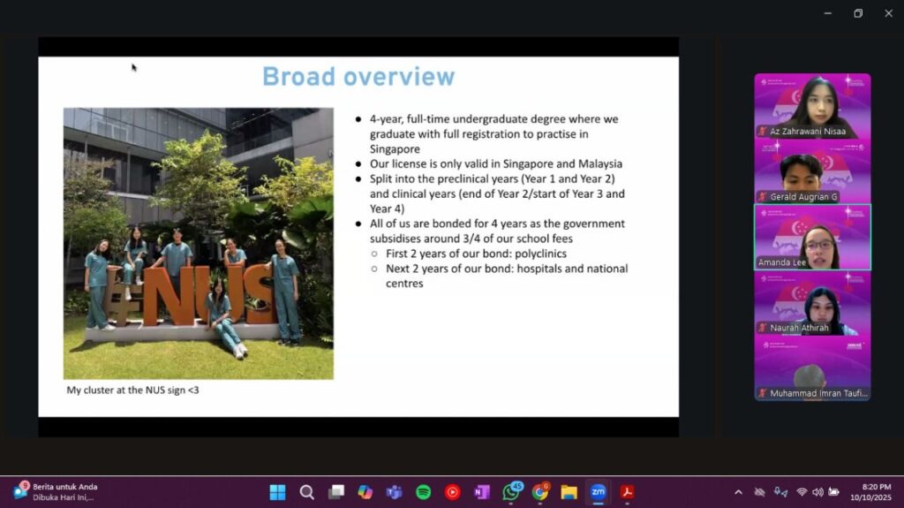Select Naurah Athirah's video tile
This screenshot has width=904, height=508.
[812, 303]
